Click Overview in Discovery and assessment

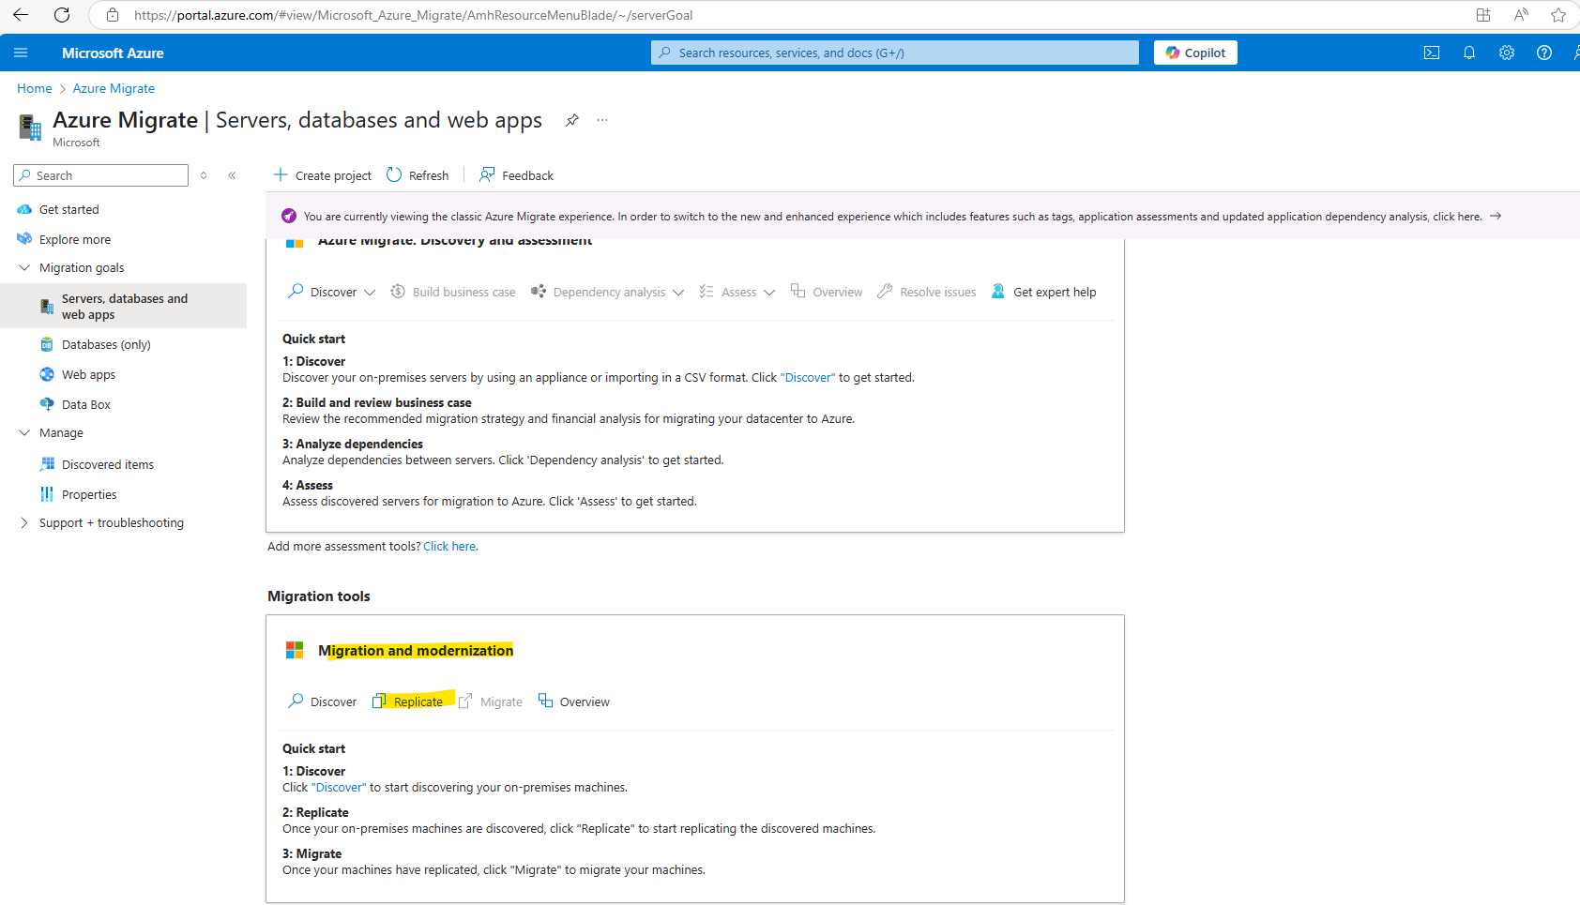pyautogui.click(x=827, y=292)
